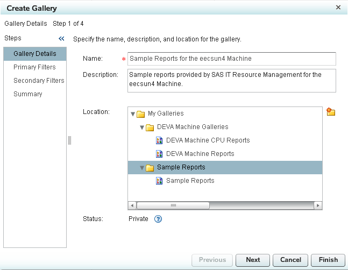Click the DEVA Machine CPU Reports gallery icon
348x270 pixels.
(x=159, y=140)
